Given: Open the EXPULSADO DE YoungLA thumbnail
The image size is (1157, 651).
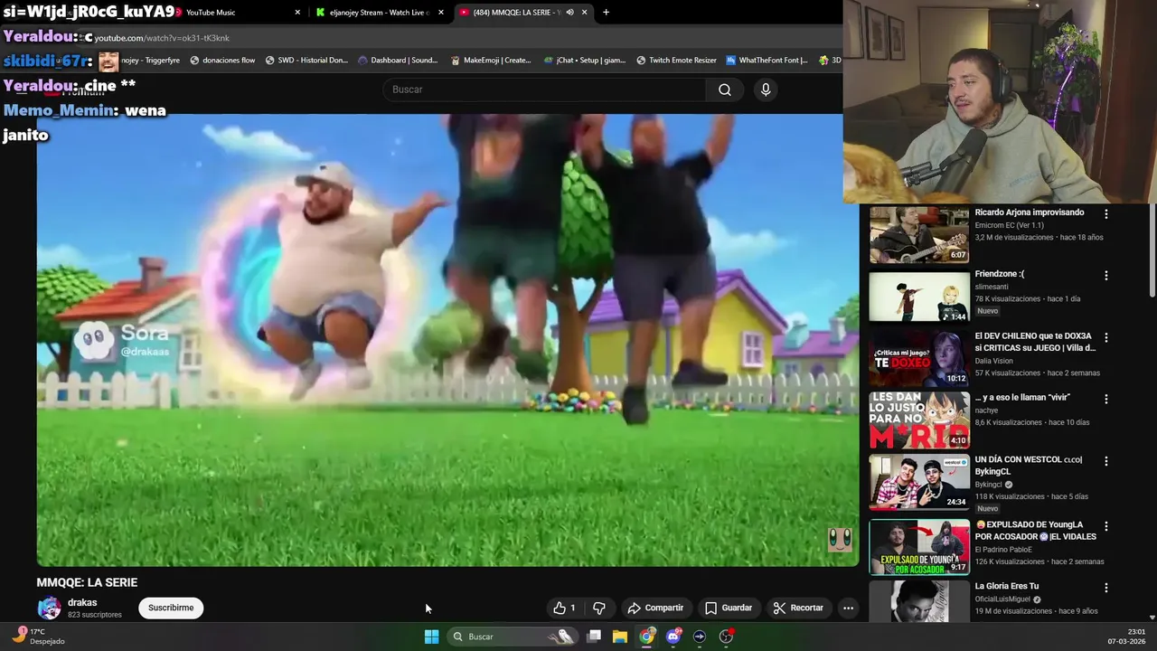Looking at the screenshot, I should pyautogui.click(x=919, y=547).
